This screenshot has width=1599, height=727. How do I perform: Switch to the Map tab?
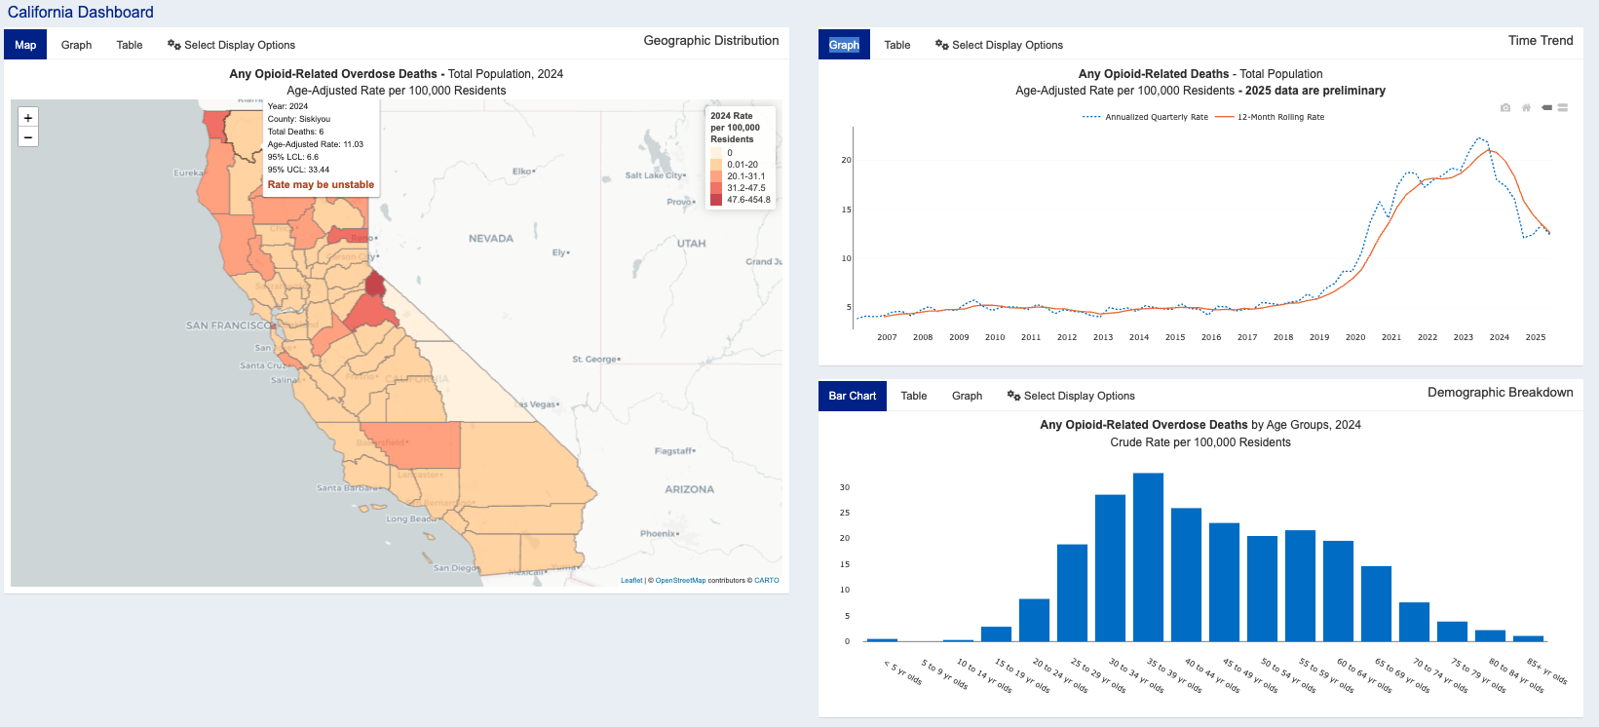click(x=25, y=45)
